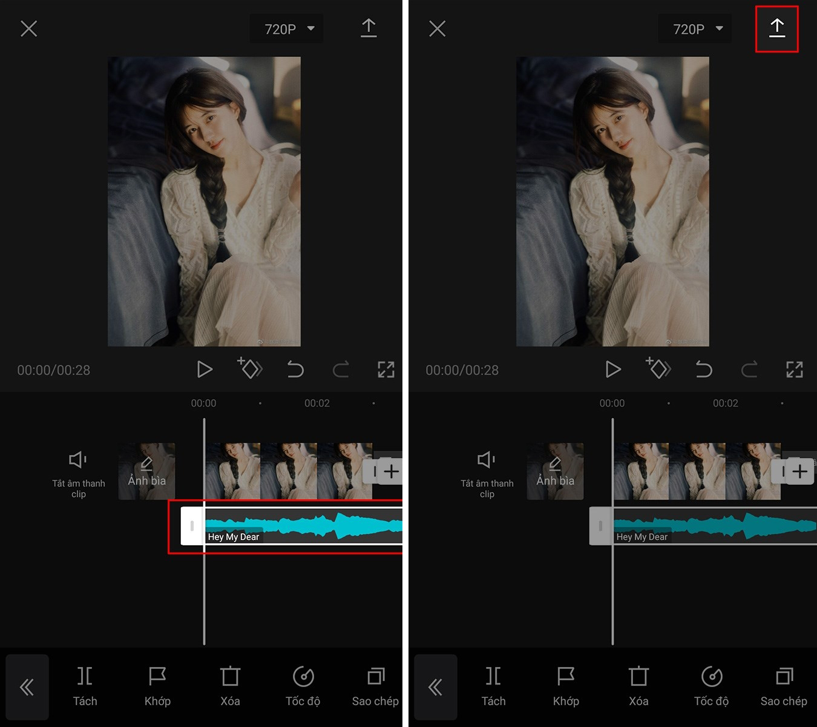
Task: Tap the audio clip's start handle, right screen
Action: (x=601, y=526)
